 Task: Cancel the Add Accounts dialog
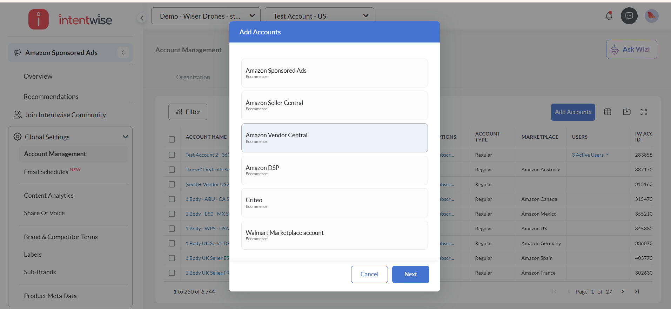point(369,274)
